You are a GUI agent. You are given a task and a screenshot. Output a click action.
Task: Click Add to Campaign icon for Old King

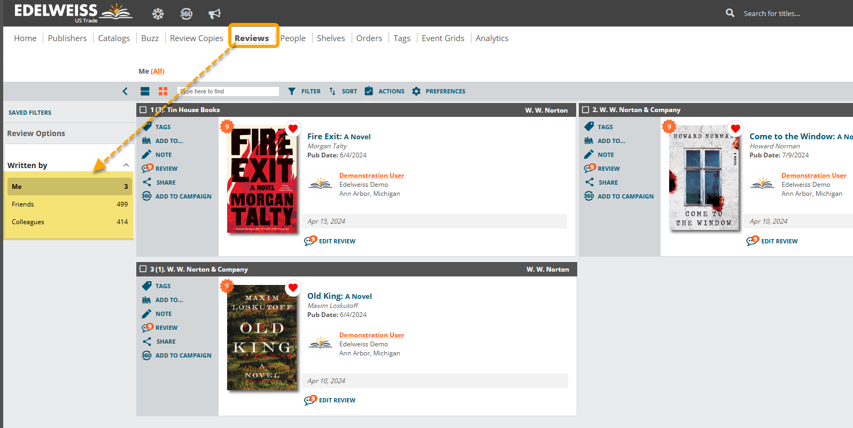pyautogui.click(x=146, y=355)
